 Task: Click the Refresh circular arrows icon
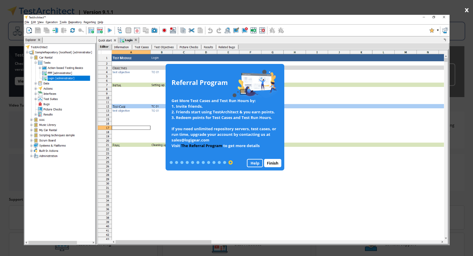coord(72,30)
